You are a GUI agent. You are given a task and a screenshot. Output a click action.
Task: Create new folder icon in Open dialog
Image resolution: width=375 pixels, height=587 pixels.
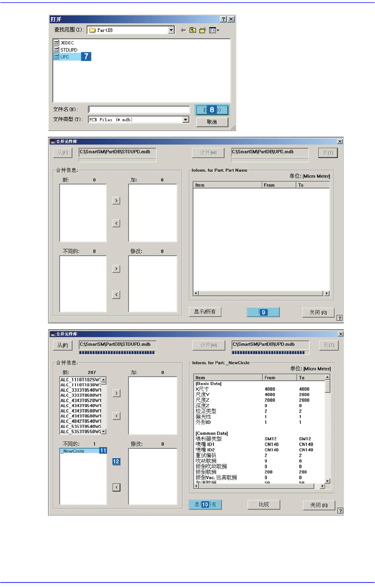pos(203,30)
